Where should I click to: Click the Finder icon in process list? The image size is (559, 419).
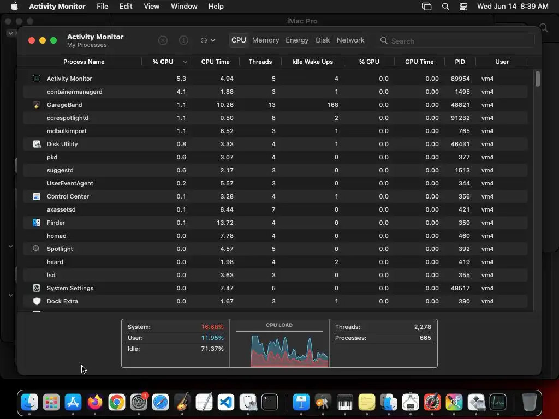coord(37,223)
